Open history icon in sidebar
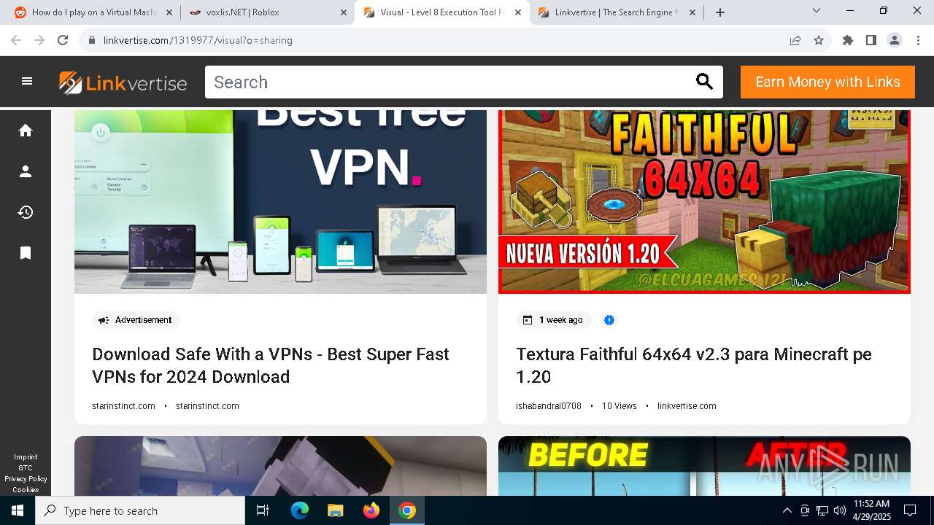The height and width of the screenshot is (525, 934). (x=26, y=212)
